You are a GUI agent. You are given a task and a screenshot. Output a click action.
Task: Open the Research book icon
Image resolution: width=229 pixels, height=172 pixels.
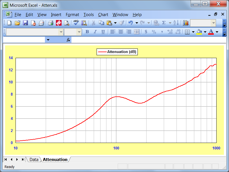click(x=84, y=23)
